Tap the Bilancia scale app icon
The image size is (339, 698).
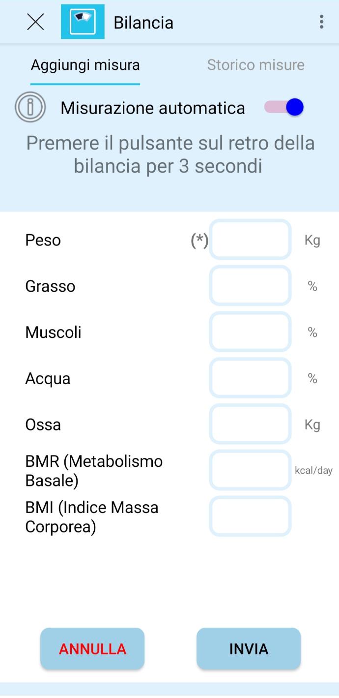click(83, 22)
